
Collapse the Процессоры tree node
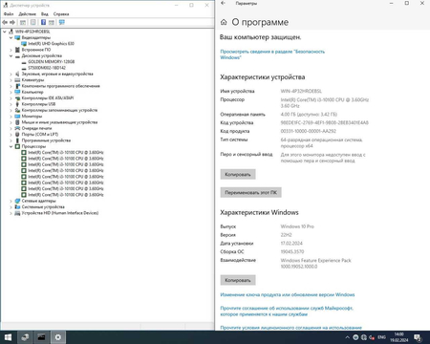tap(11, 146)
